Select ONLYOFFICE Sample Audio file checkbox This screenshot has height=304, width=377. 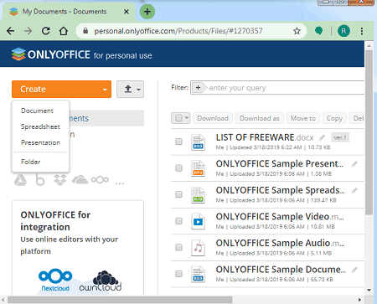point(178,247)
